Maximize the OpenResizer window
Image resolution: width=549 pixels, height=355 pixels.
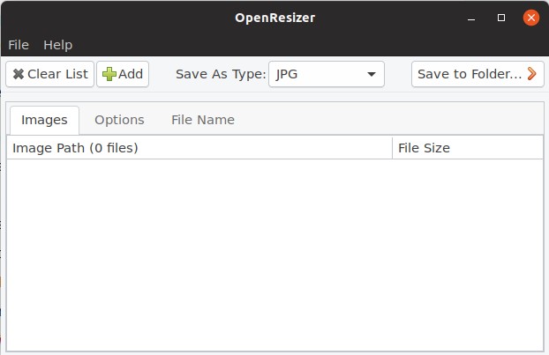[501, 18]
